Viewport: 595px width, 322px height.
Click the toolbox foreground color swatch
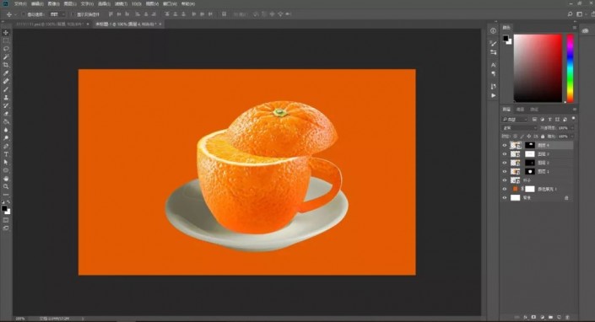tap(4, 208)
